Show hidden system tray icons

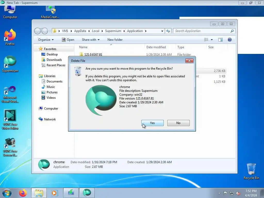point(219,193)
